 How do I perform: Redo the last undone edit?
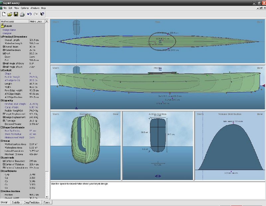36,14
